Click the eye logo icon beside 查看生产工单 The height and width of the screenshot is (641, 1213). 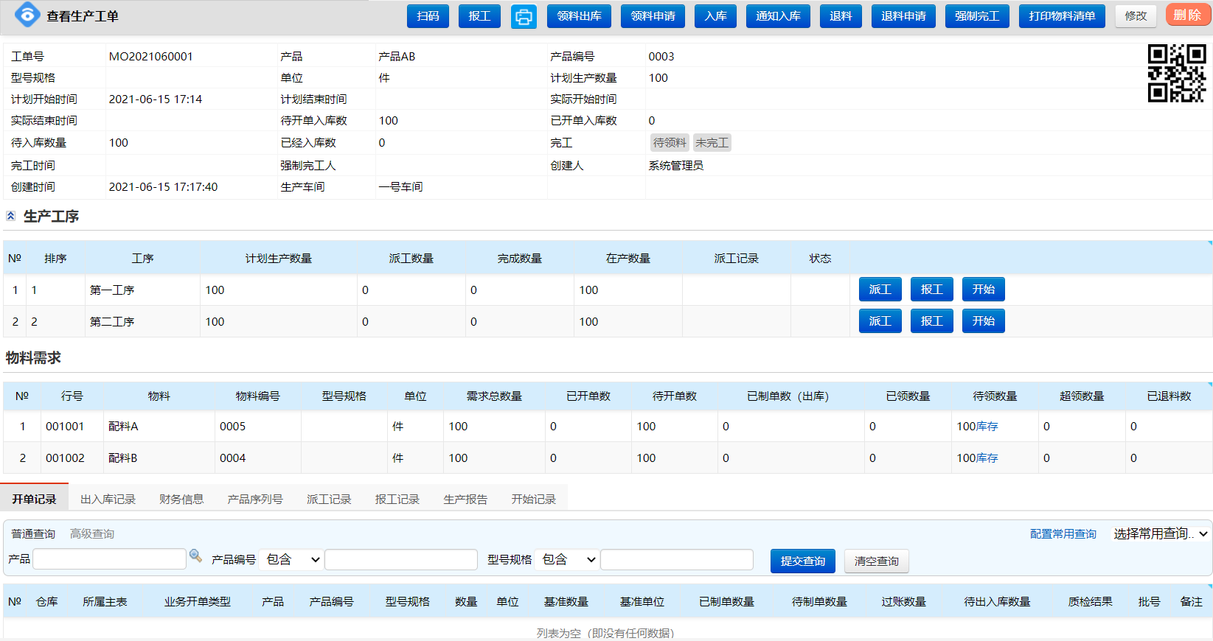[x=27, y=15]
